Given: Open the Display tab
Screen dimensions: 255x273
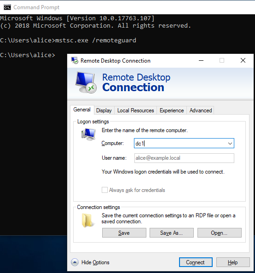Looking at the screenshot, I should pos(104,110).
